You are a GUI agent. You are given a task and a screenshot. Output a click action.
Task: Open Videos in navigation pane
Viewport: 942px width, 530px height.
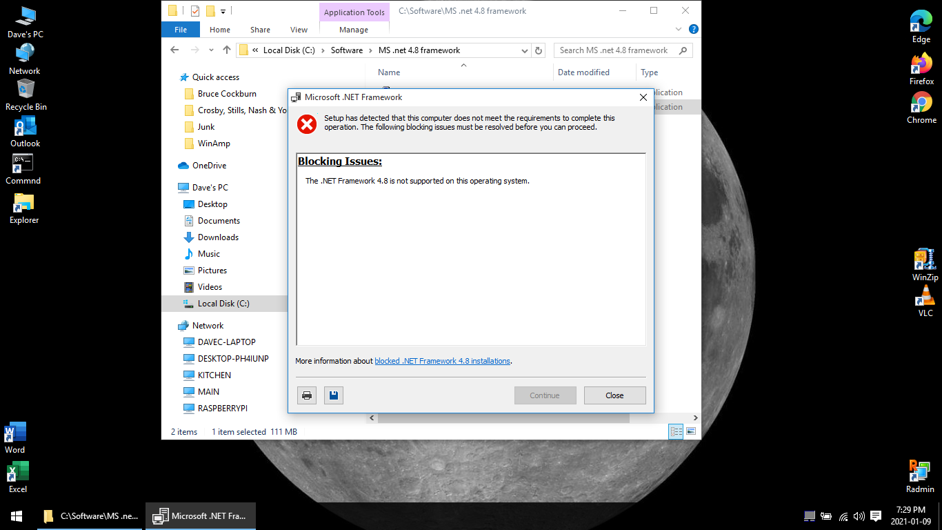coord(210,287)
